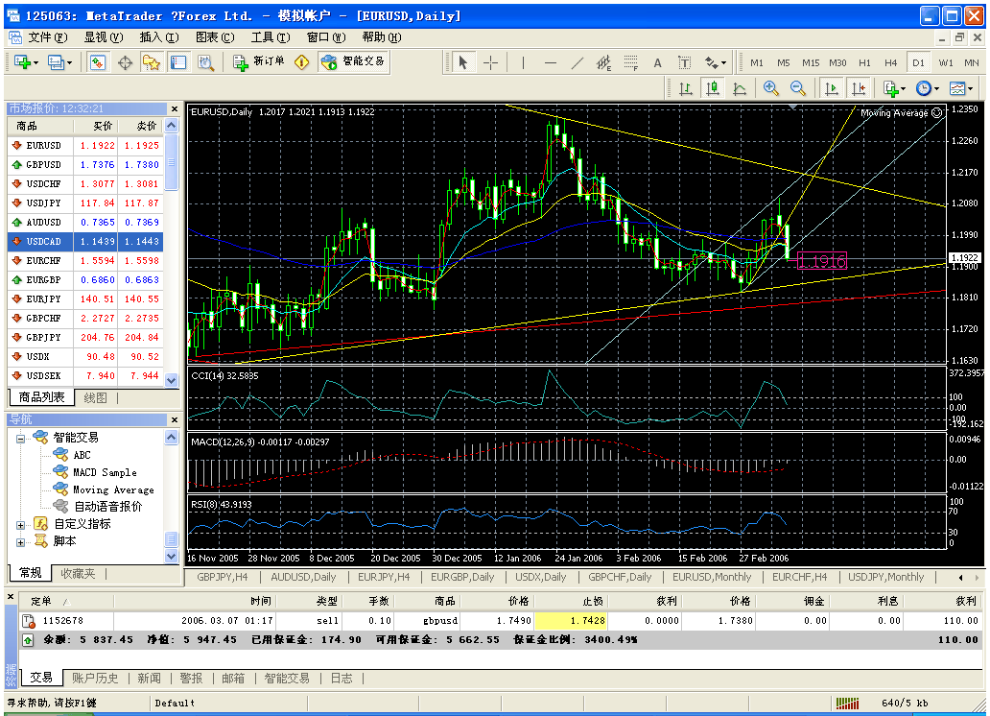Select the GBPJPY row in Market Watch

(85, 338)
